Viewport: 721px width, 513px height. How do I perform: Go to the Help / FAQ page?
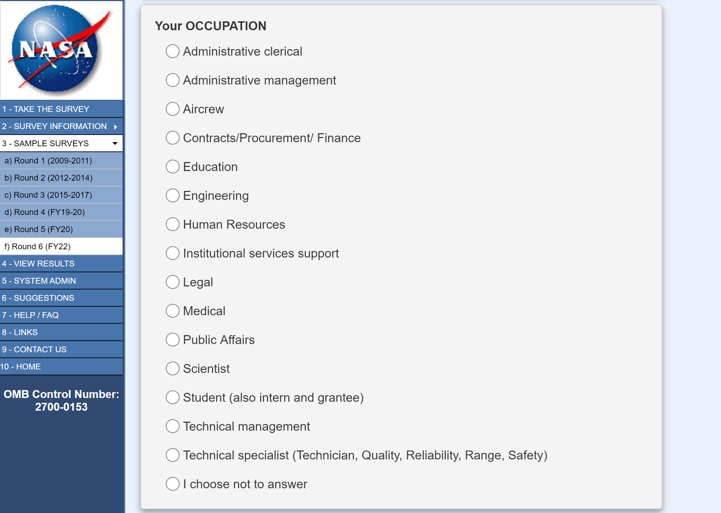click(30, 315)
